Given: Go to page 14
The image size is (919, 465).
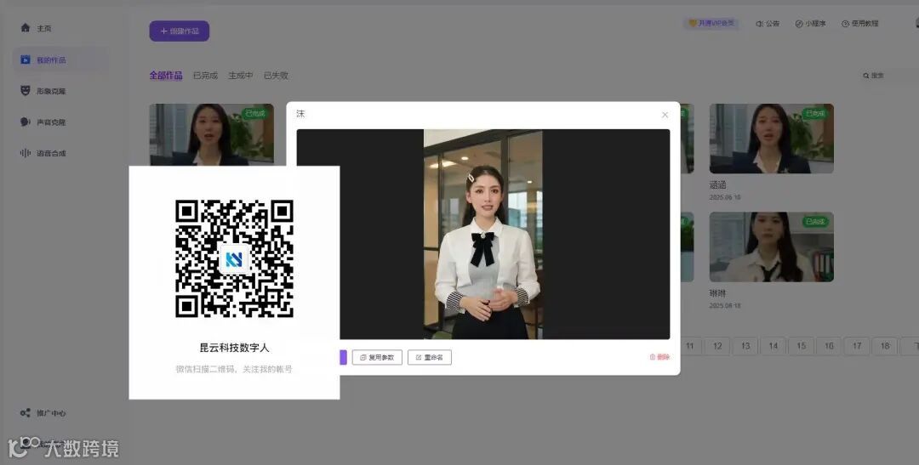Looking at the screenshot, I should (x=773, y=346).
